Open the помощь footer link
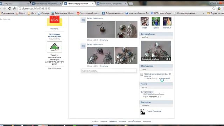 pyautogui.click(x=104, y=121)
